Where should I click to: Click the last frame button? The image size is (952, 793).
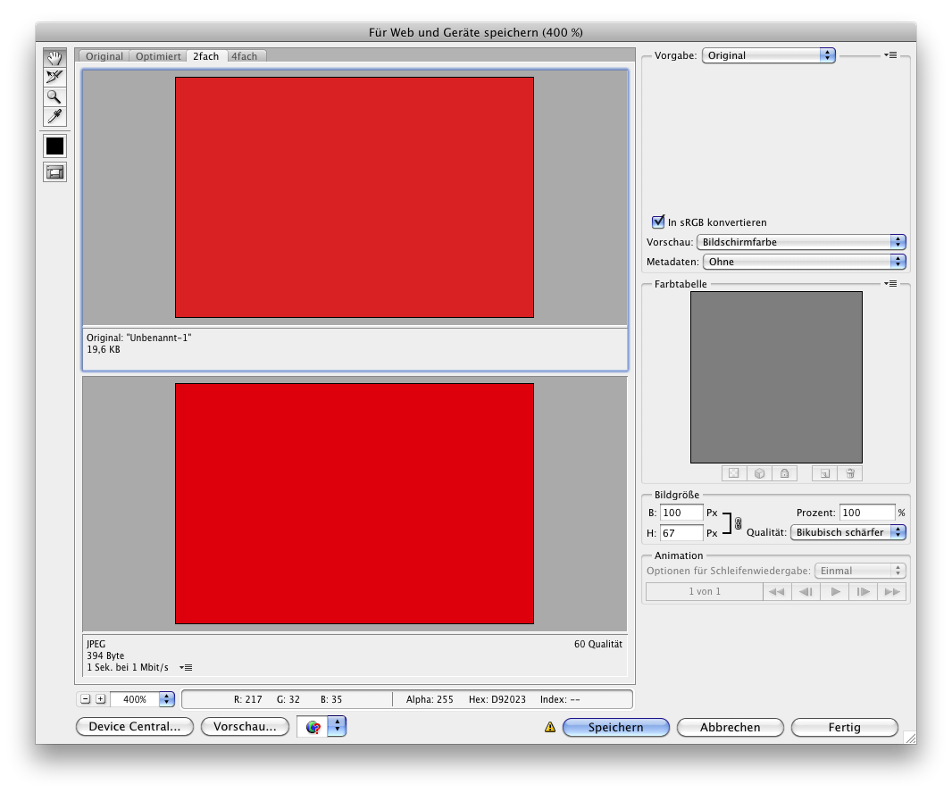pos(892,591)
